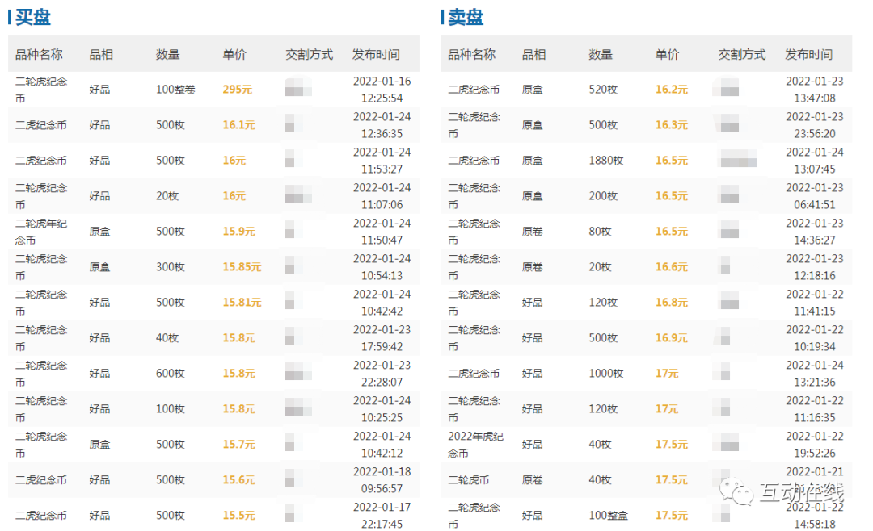This screenshot has height=531, width=873.
Task: Click the 卖盘 section heading
Action: pyautogui.click(x=466, y=17)
